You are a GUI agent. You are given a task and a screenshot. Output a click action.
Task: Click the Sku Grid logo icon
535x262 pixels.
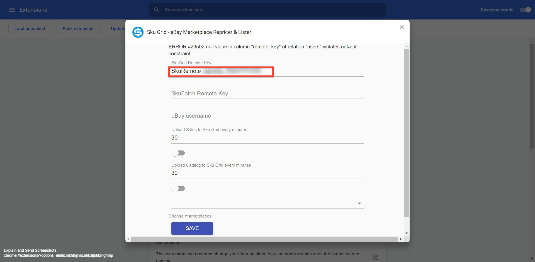coord(138,32)
